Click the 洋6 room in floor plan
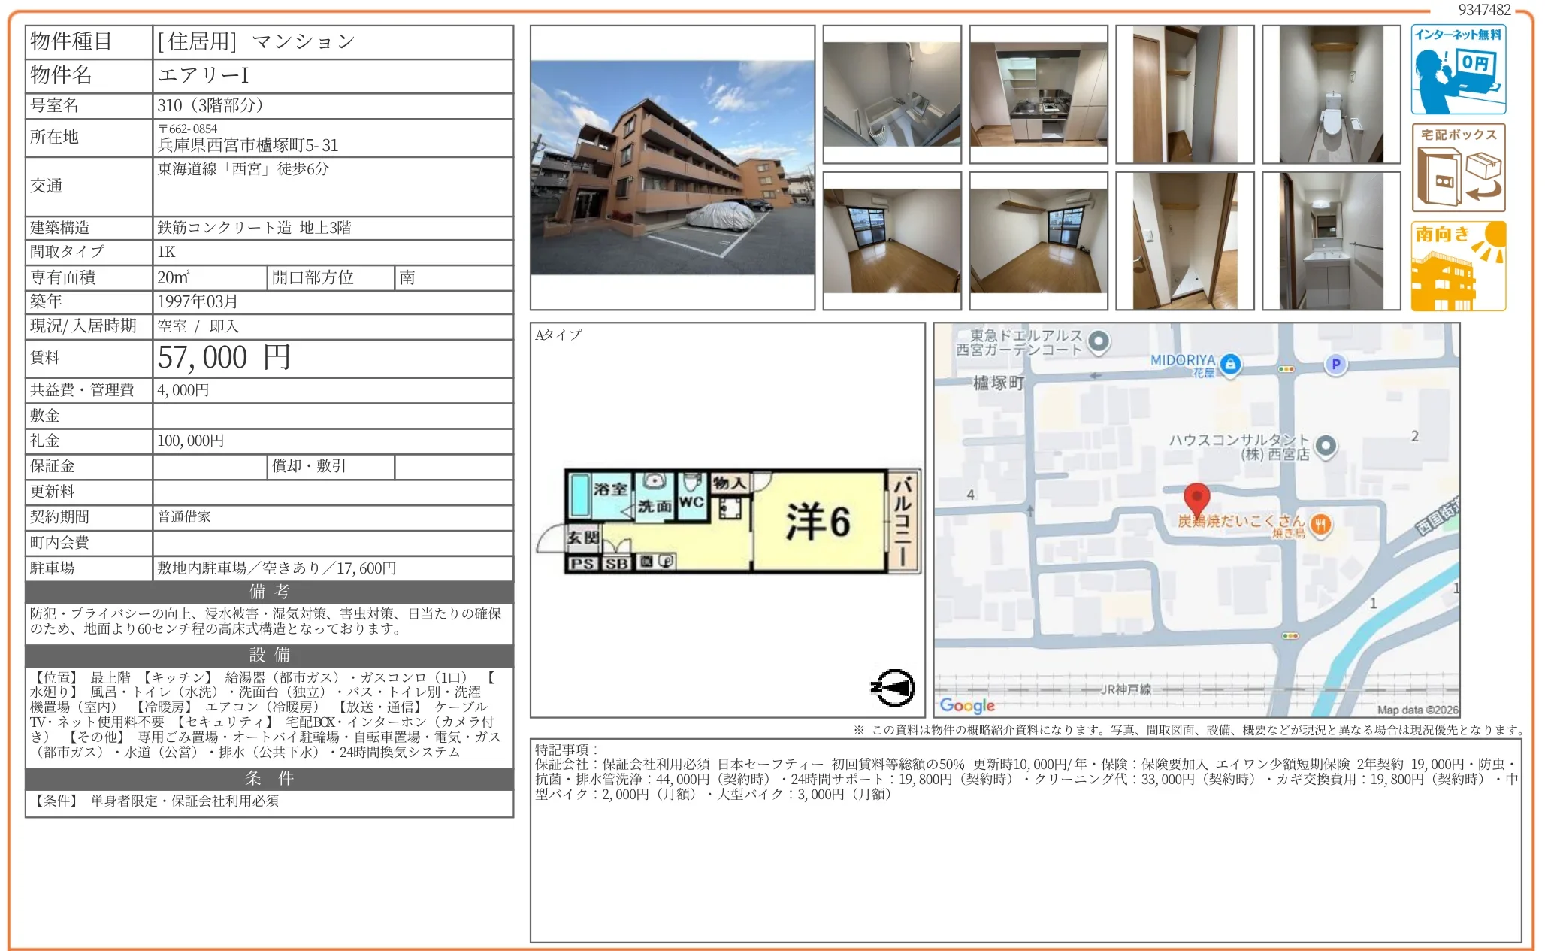This screenshot has width=1545, height=951. [x=818, y=522]
